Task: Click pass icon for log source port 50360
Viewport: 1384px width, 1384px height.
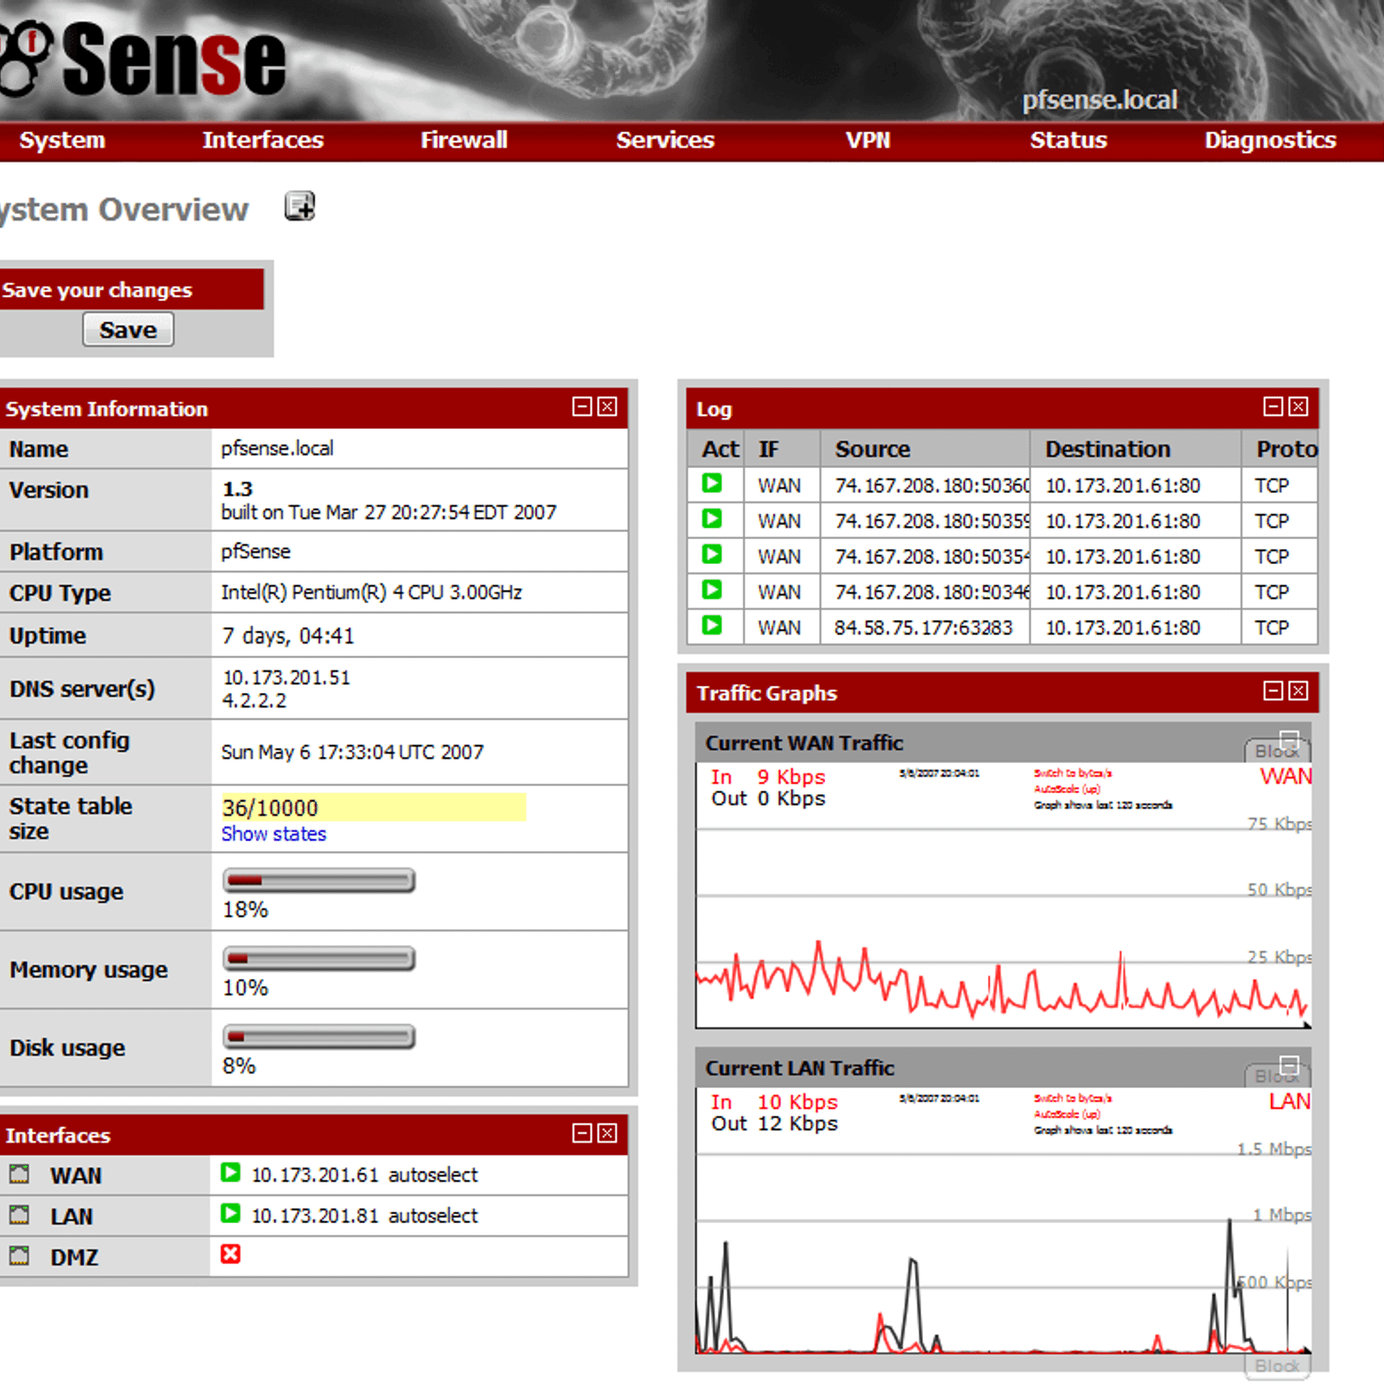Action: [x=712, y=484]
